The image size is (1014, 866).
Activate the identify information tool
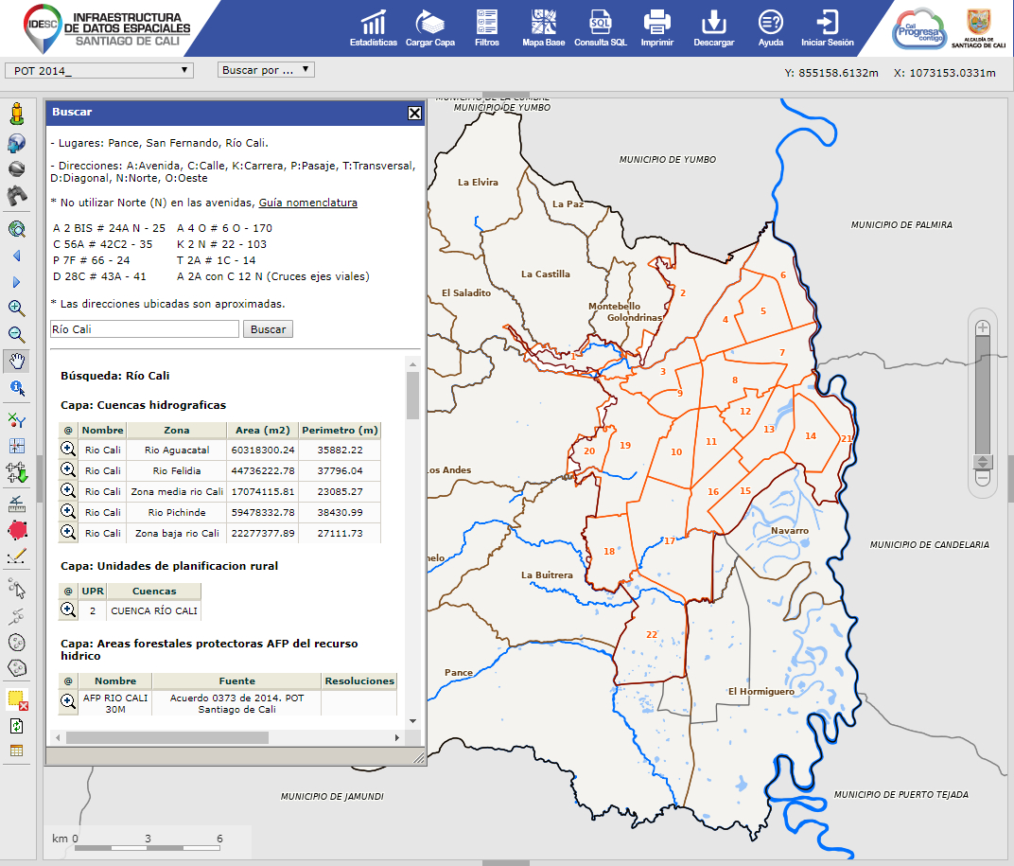tap(16, 387)
